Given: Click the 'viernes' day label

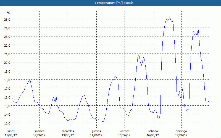Looking at the screenshot, I should (125, 131).
